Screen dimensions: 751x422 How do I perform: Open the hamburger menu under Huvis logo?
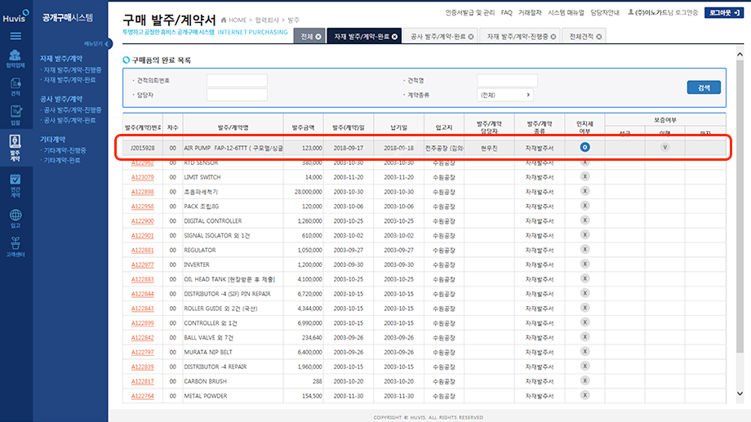click(x=16, y=36)
